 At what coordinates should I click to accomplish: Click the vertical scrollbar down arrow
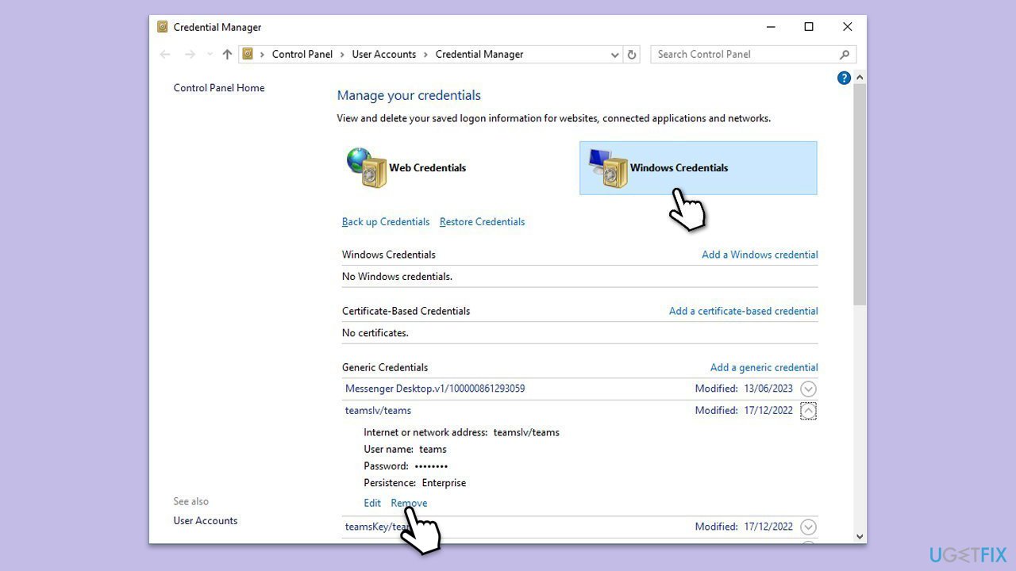[860, 536]
